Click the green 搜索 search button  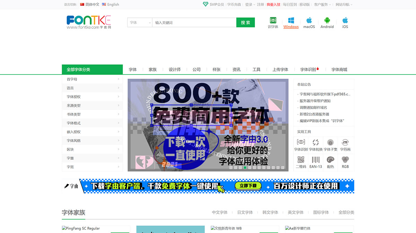point(245,22)
